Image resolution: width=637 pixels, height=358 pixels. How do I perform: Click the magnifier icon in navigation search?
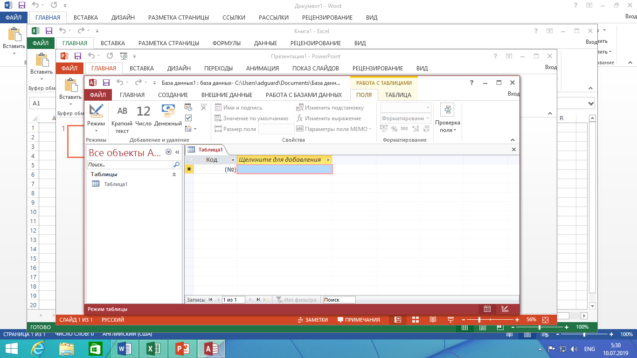coord(177,165)
